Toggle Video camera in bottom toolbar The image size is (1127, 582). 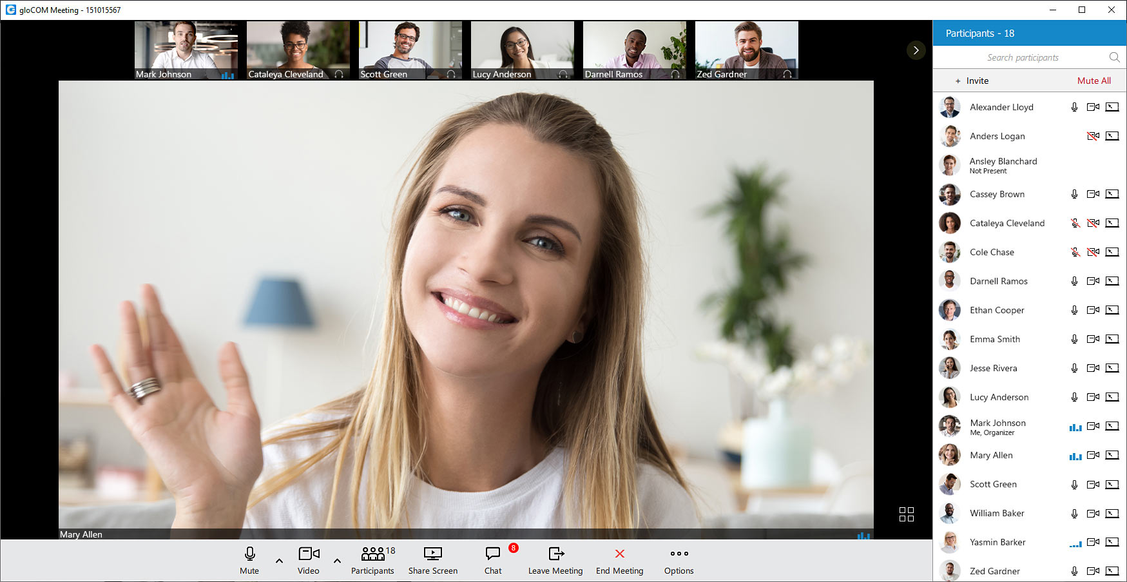pyautogui.click(x=309, y=554)
